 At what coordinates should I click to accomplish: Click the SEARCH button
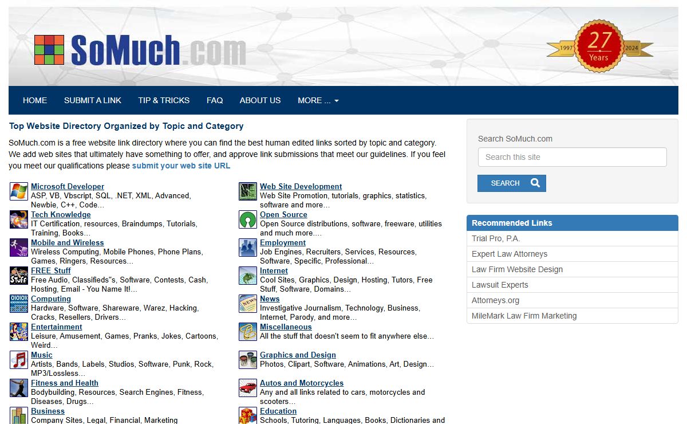click(x=512, y=183)
